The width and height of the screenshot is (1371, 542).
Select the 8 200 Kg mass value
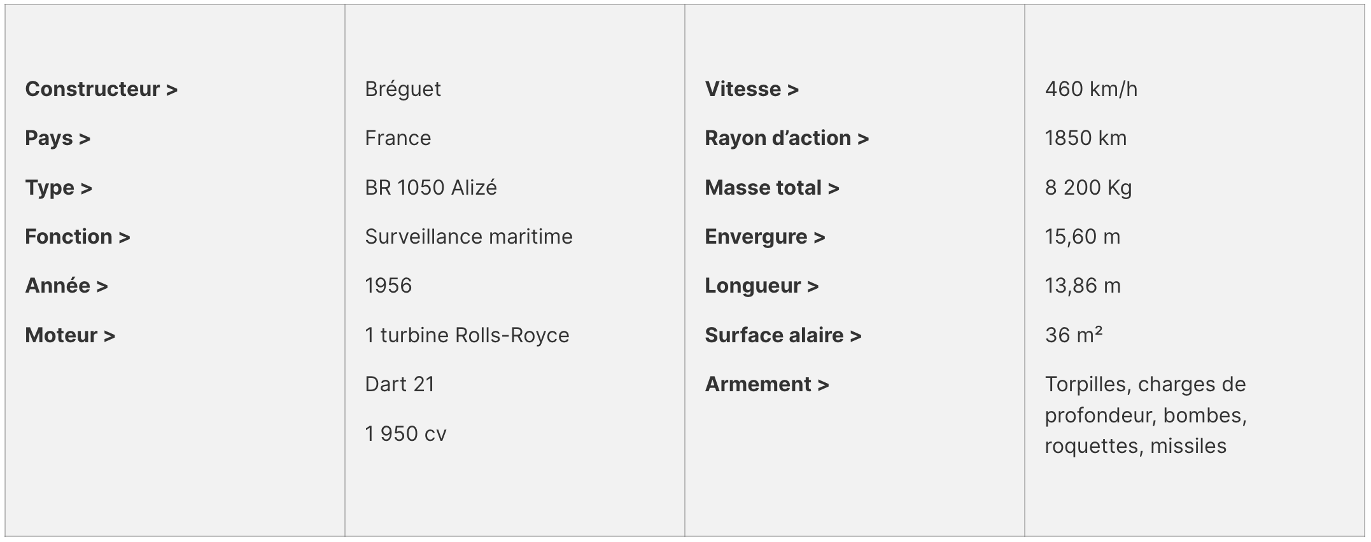point(1088,188)
